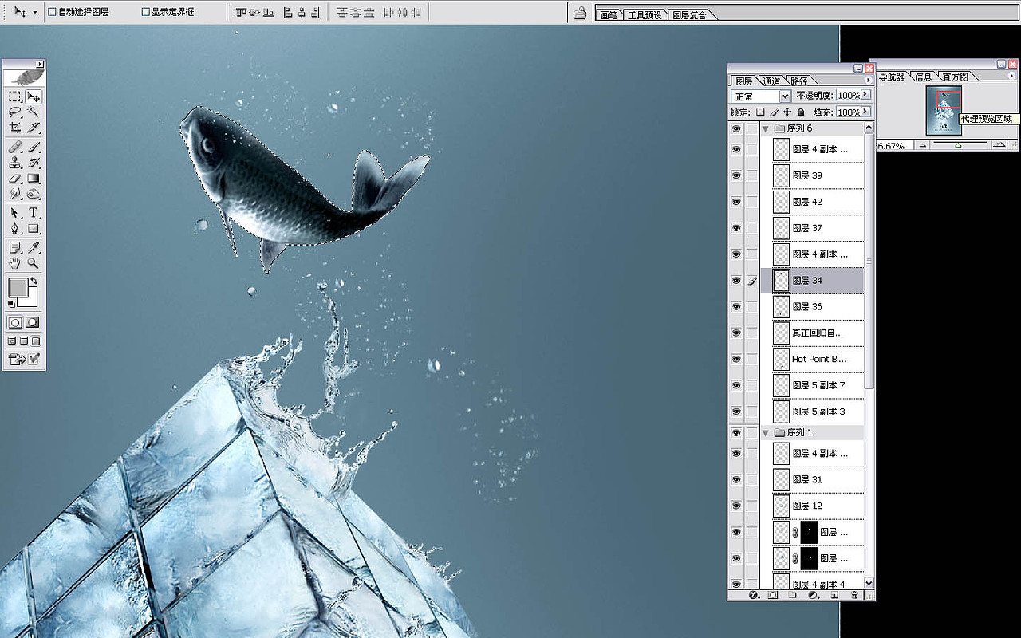Hide the 图层 31 layer

pyautogui.click(x=736, y=479)
